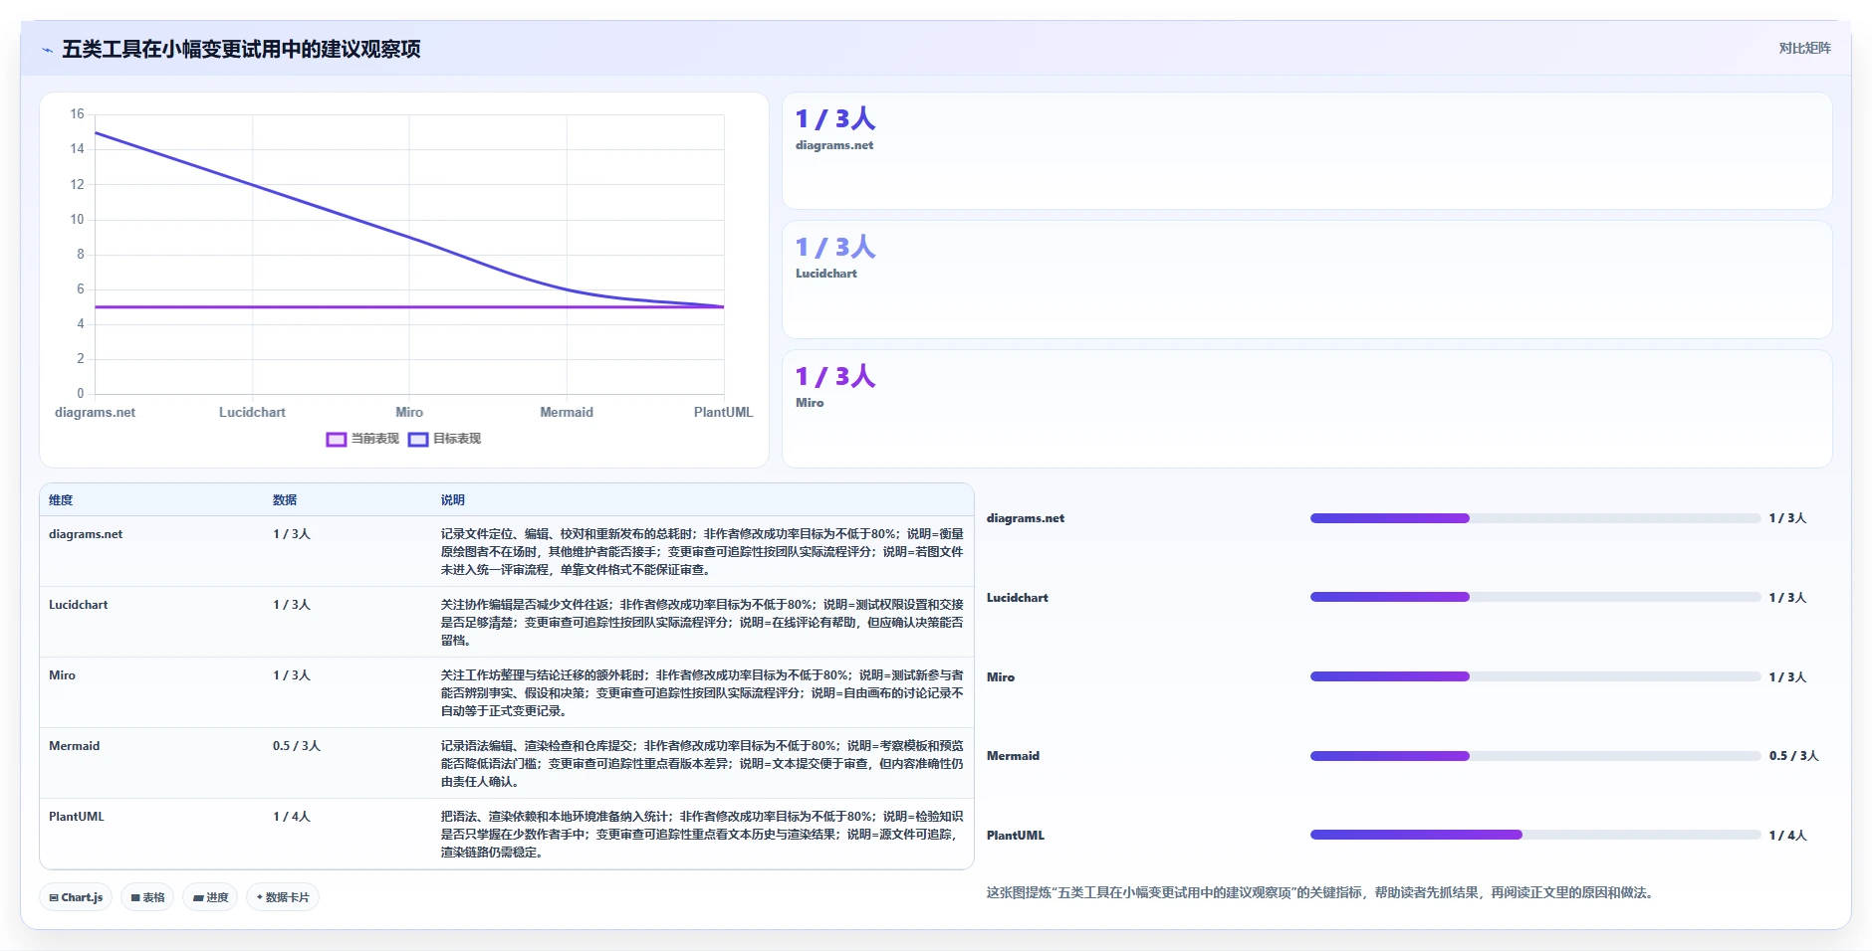Click the 说明 column header
This screenshot has height=951, width=1872.
pyautogui.click(x=453, y=500)
